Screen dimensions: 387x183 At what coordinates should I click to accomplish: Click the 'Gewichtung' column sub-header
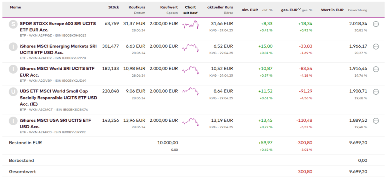point(357,10)
